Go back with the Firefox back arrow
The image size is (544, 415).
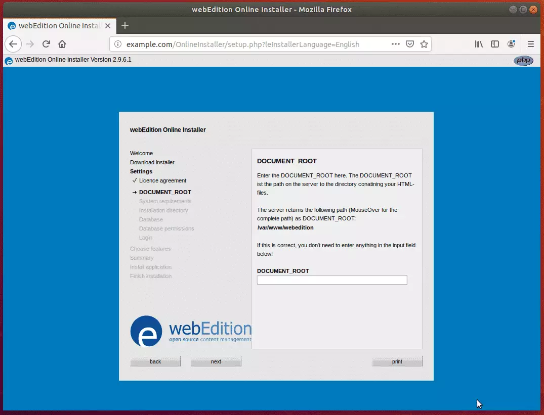coord(13,44)
